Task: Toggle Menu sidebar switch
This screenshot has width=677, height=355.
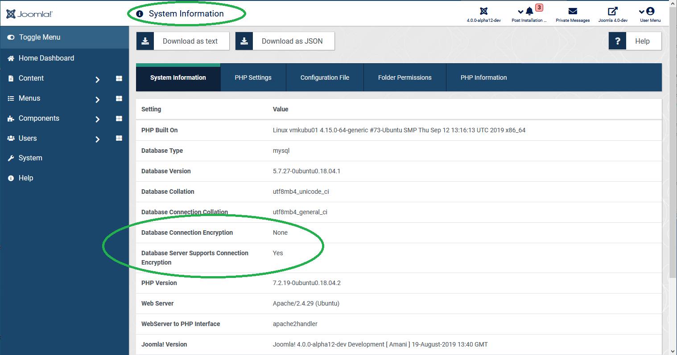Action: (x=11, y=37)
